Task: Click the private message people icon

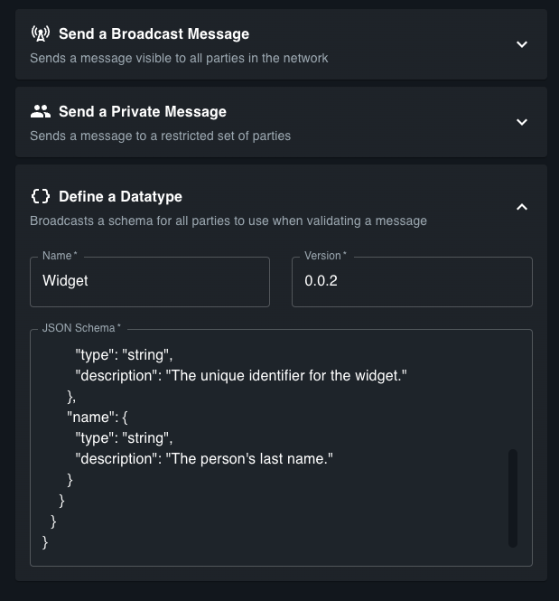Action: (40, 112)
